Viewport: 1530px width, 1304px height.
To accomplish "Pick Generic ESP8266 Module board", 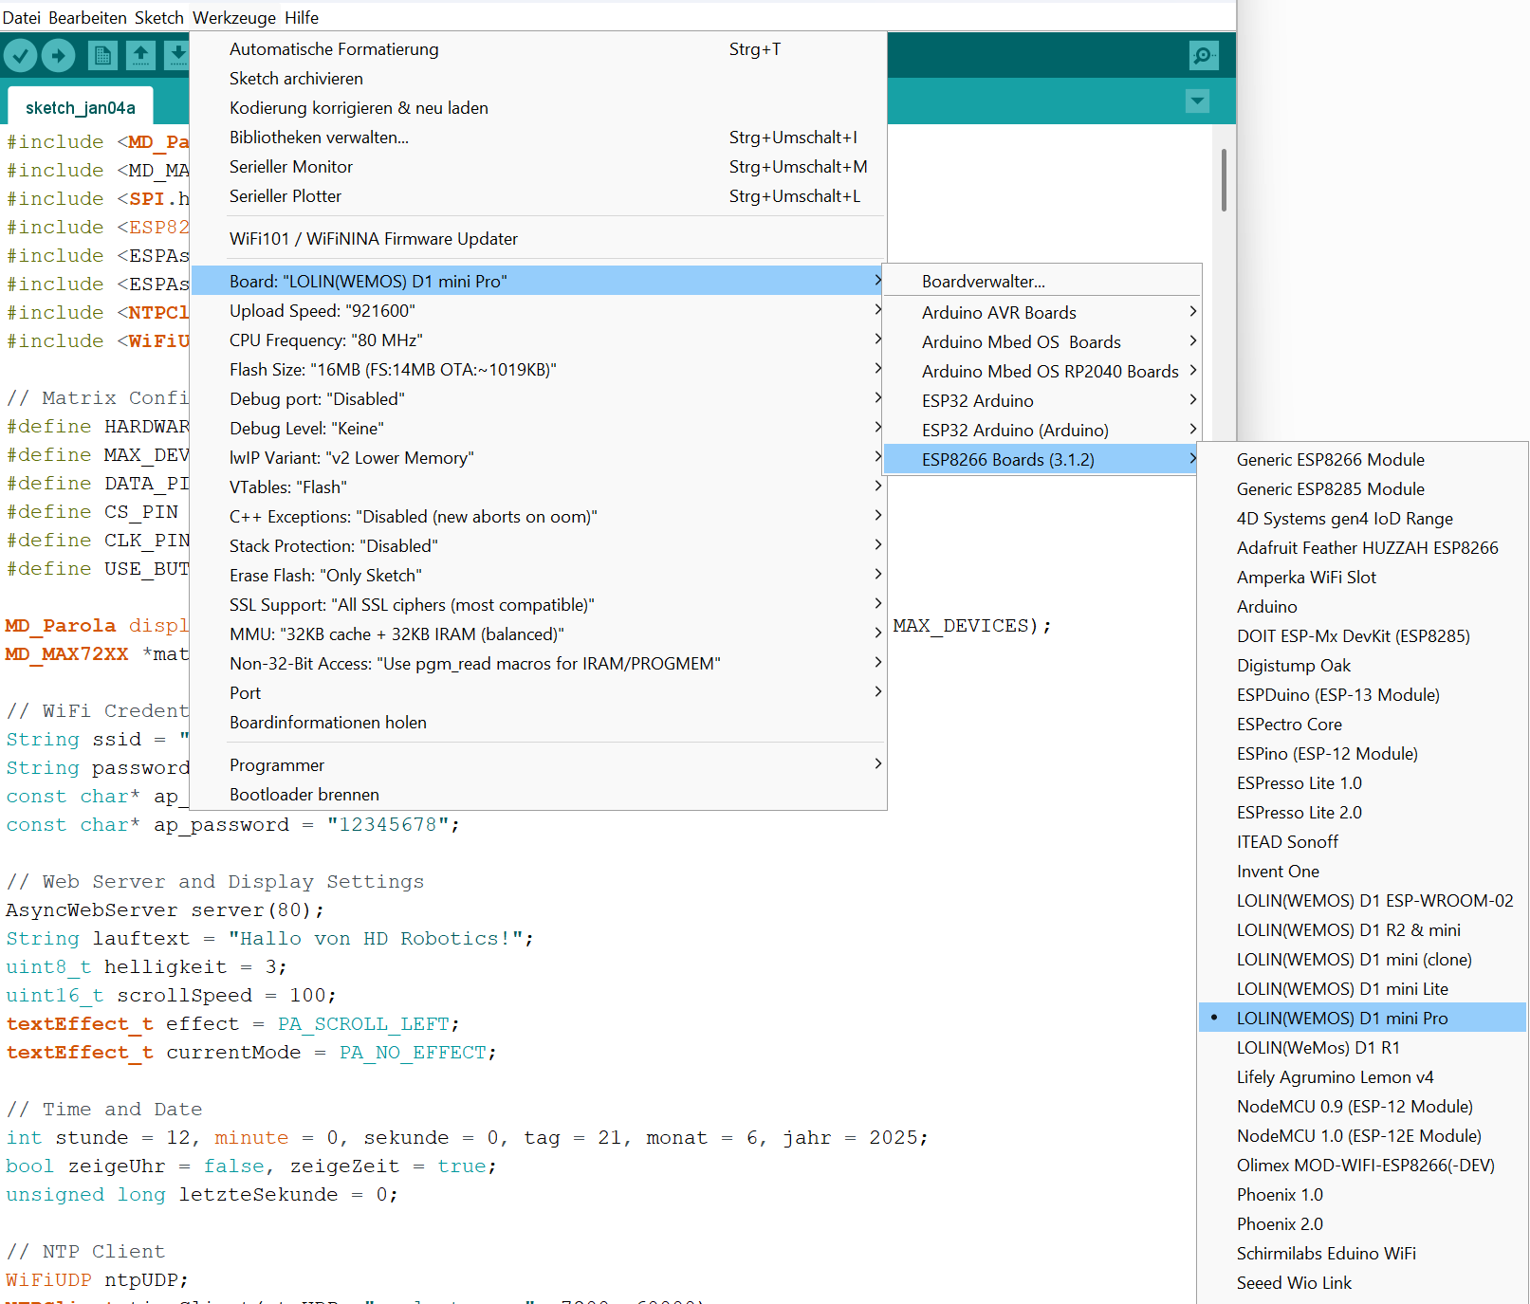I will tap(1330, 459).
